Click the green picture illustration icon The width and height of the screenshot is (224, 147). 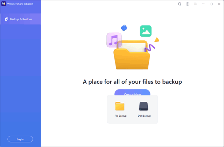tap(146, 31)
